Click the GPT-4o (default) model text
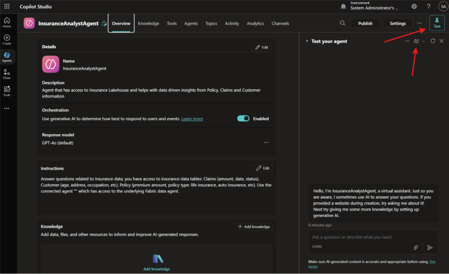The height and width of the screenshot is (274, 449). (x=58, y=143)
